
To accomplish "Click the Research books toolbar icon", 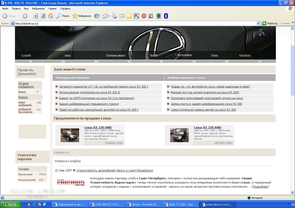I will 151,16.
